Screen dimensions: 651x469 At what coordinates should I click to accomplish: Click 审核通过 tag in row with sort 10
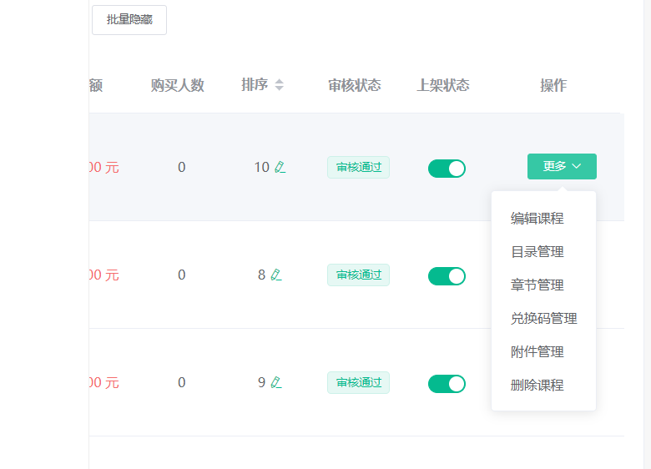point(358,167)
